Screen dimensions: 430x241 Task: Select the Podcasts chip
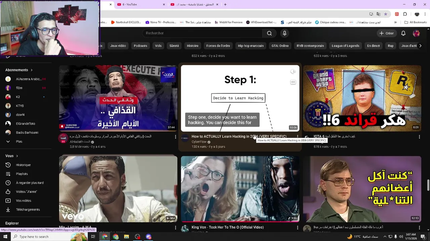[140, 46]
